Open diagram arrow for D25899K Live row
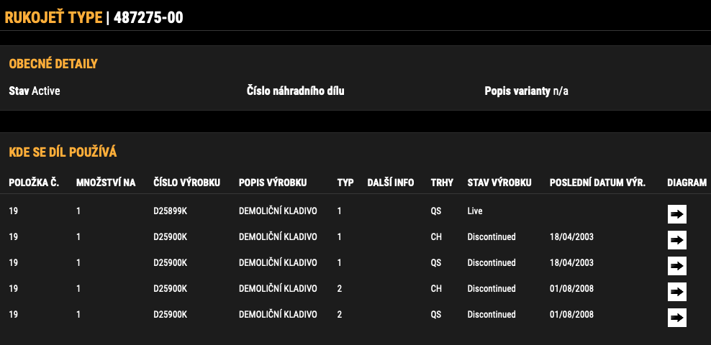Viewport: 711px width, 345px height. [677, 214]
